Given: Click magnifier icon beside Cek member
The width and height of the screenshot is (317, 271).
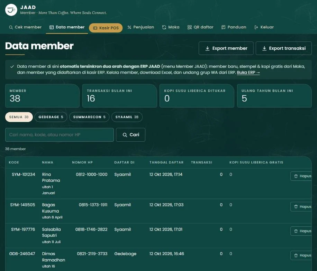Looking at the screenshot, I should 11,27.
